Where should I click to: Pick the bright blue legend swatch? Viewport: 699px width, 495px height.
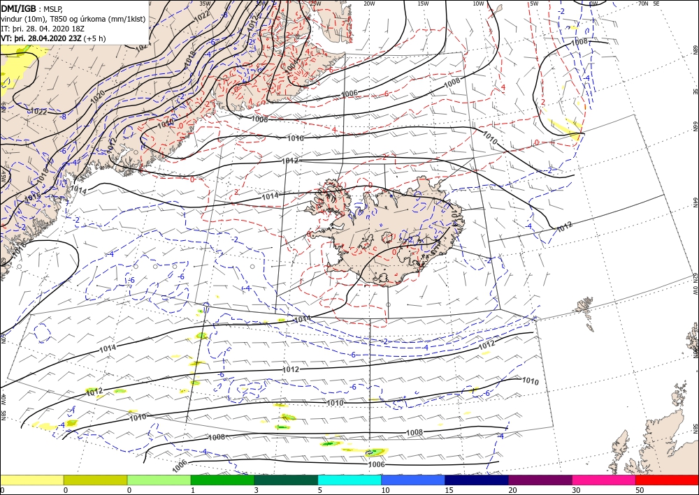[413, 480]
